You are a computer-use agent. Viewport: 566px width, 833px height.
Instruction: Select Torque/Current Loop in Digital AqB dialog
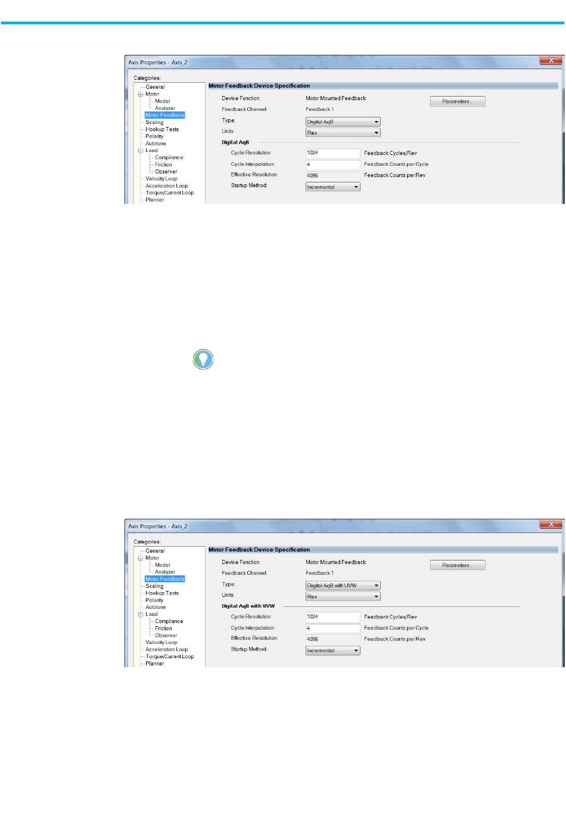pyautogui.click(x=170, y=193)
